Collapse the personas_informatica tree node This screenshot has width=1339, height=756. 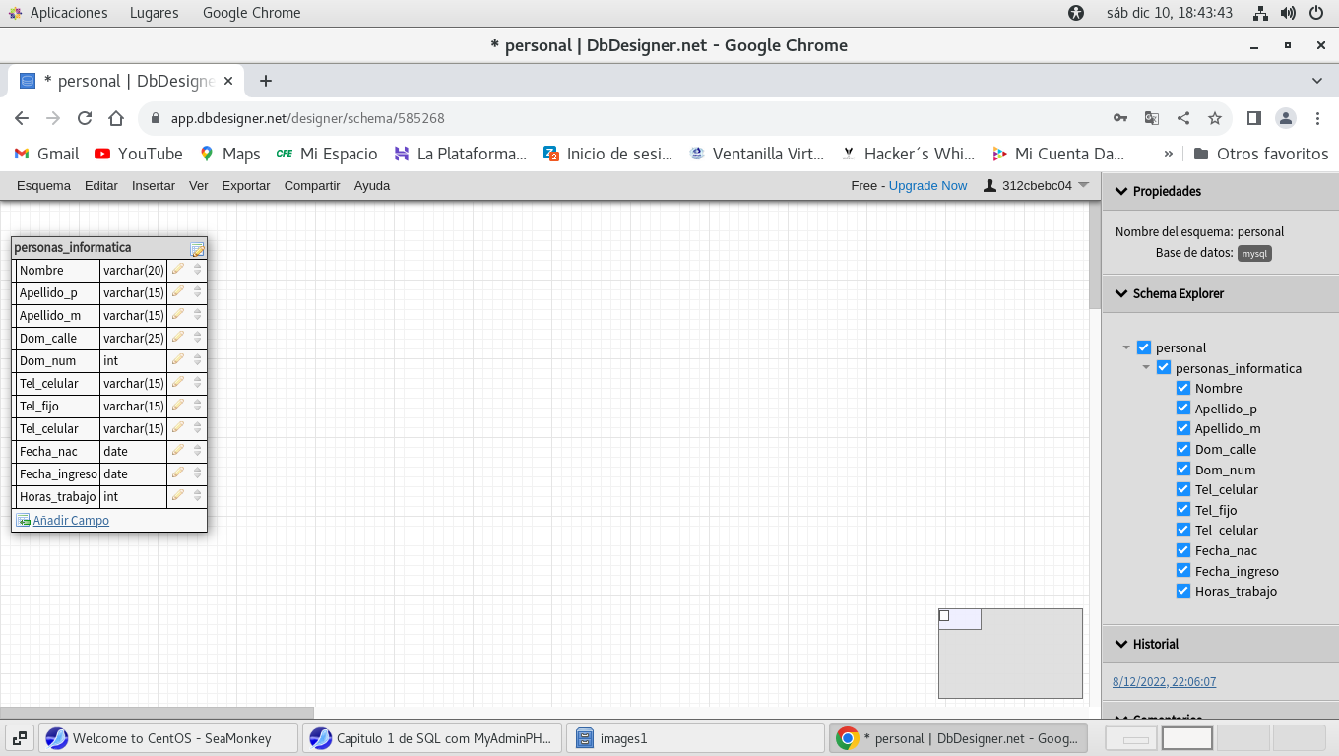coord(1146,368)
